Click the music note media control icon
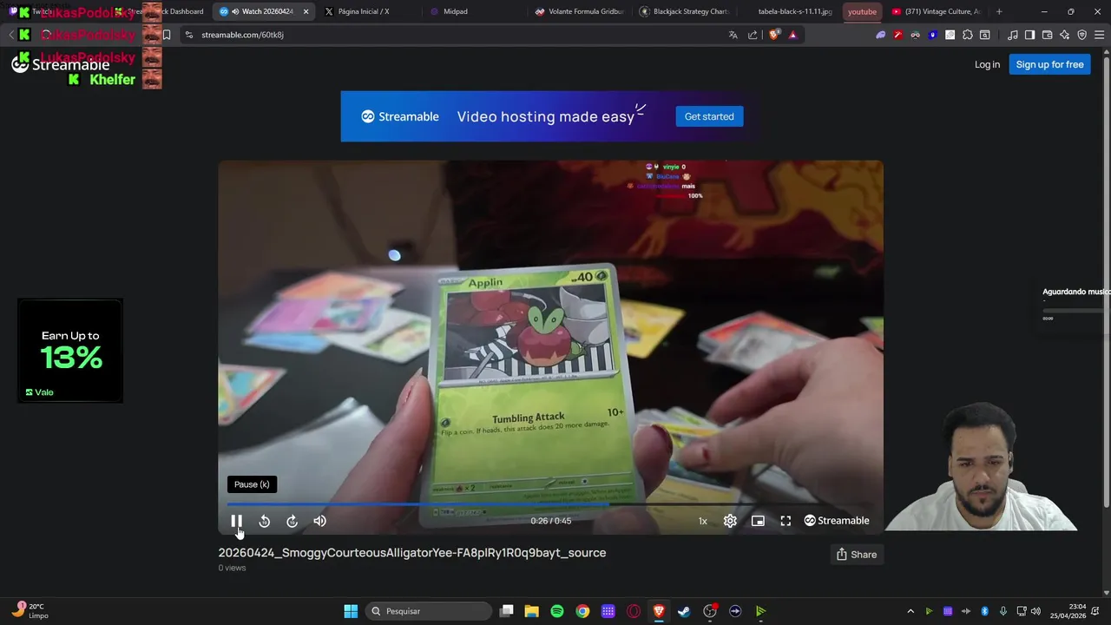The width and height of the screenshot is (1111, 625). click(1012, 35)
